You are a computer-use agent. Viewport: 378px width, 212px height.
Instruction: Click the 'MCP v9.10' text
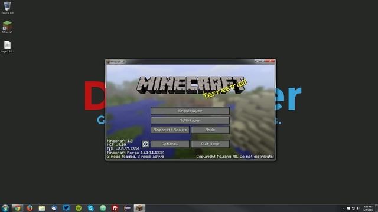pyautogui.click(x=116, y=145)
